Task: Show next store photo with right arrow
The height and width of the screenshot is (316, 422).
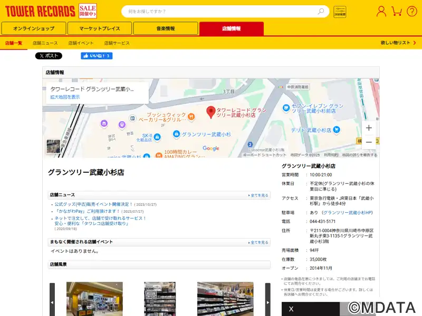Action: (268, 302)
